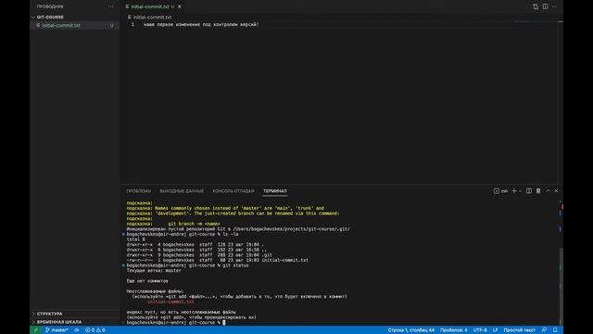The image size is (593, 334).
Task: Split the editor to the right
Action: click(x=546, y=6)
